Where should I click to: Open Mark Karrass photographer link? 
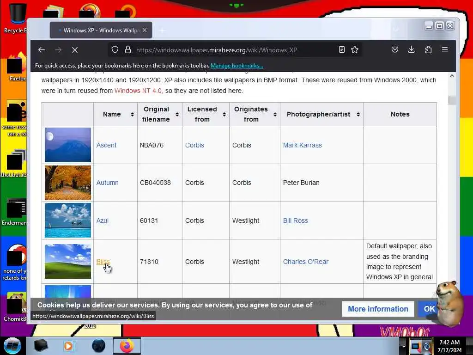(x=302, y=145)
